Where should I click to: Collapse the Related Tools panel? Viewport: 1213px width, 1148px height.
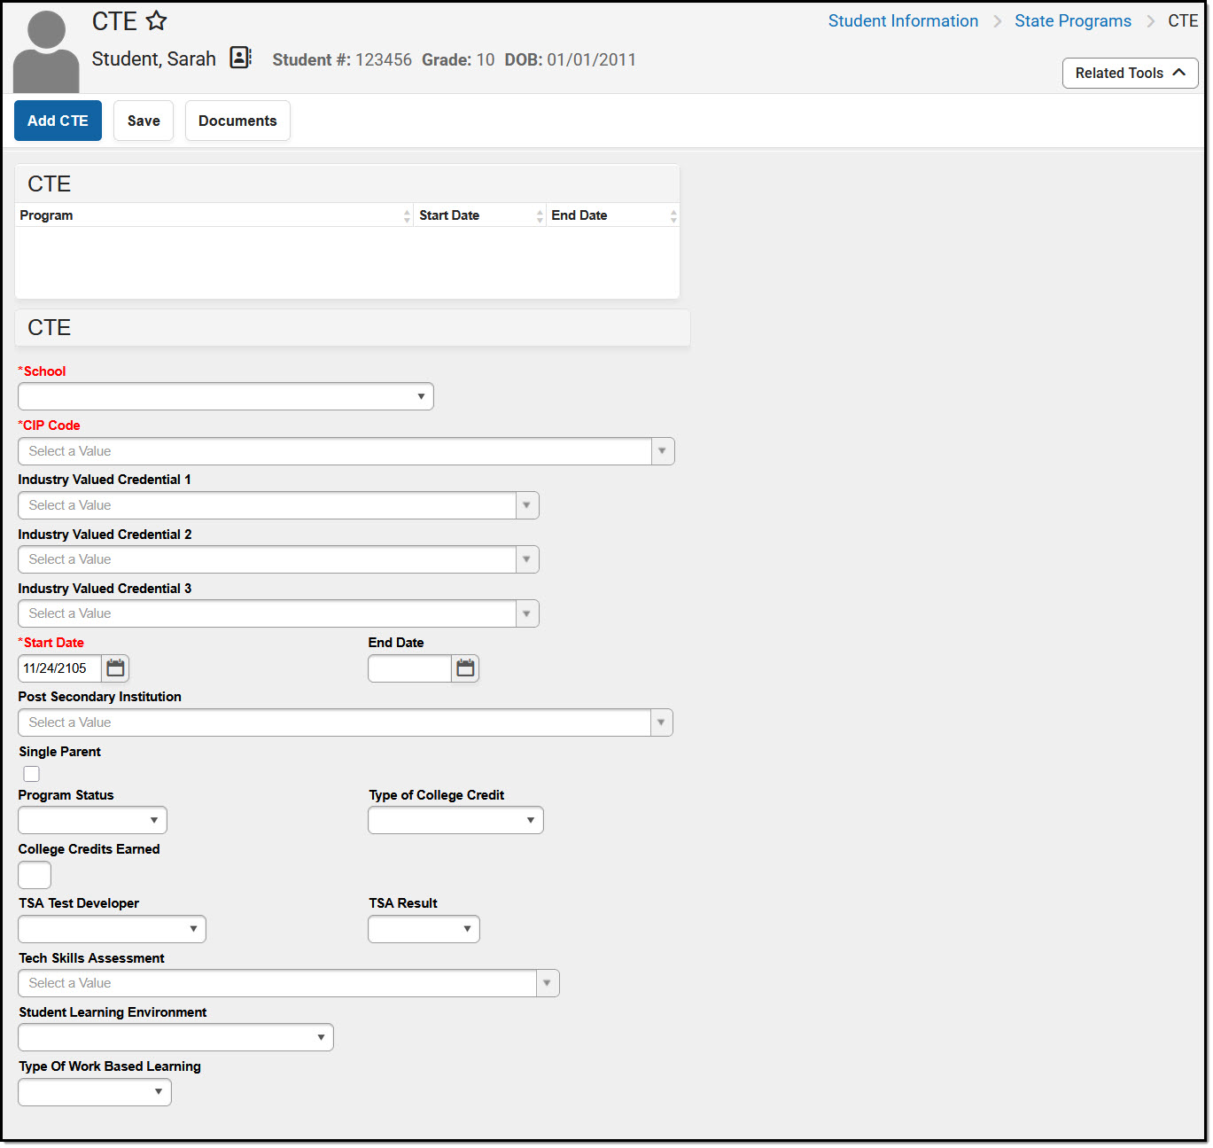[1130, 73]
